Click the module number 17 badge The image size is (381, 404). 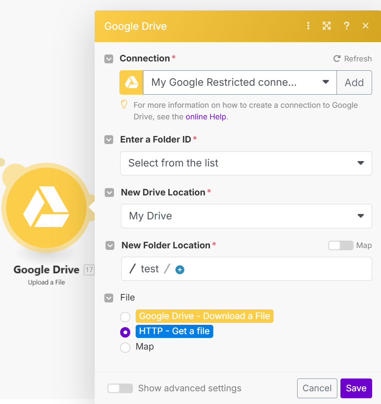coord(89,270)
